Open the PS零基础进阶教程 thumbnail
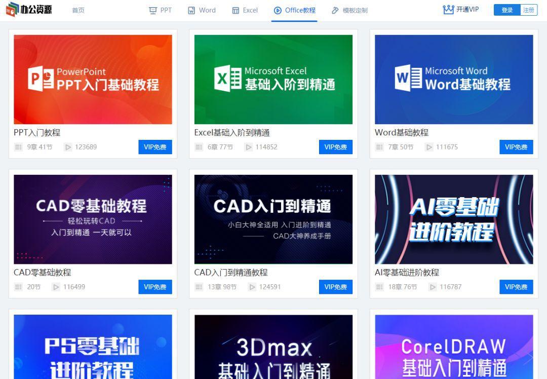The image size is (547, 379). [93, 347]
